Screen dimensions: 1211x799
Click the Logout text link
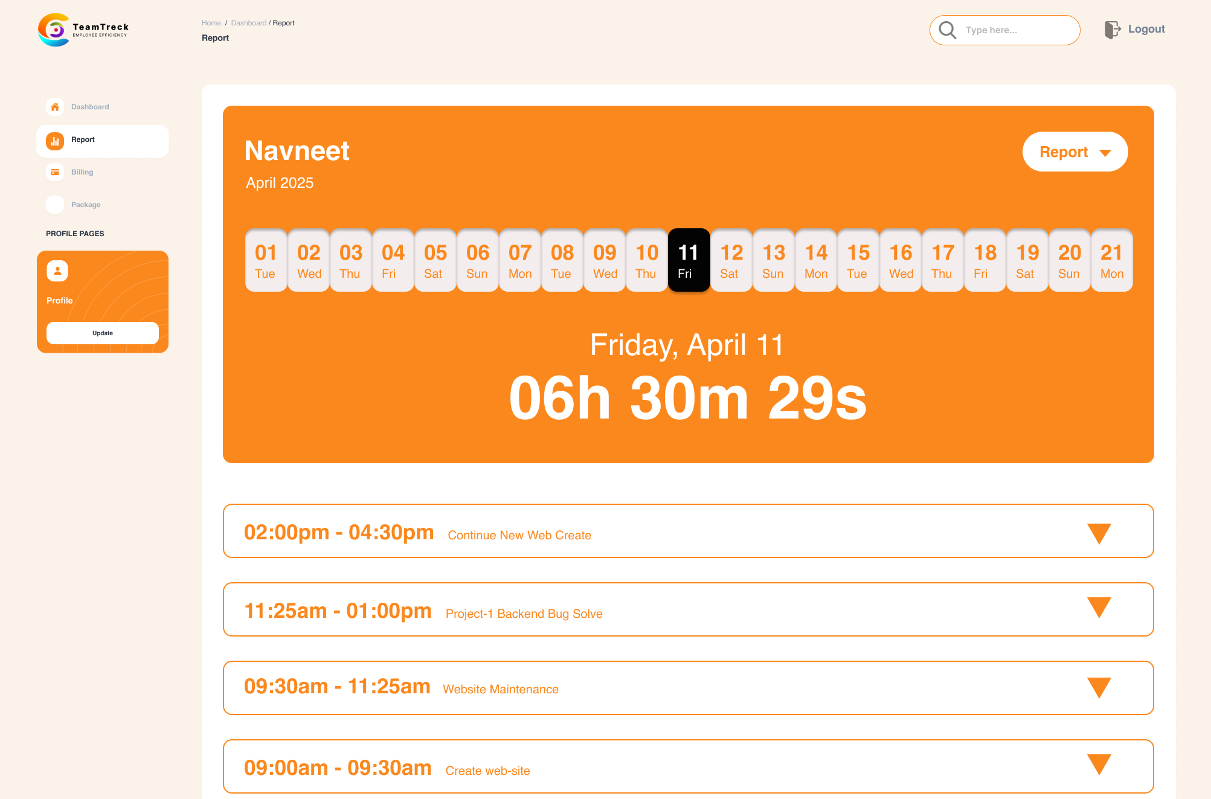(1146, 29)
